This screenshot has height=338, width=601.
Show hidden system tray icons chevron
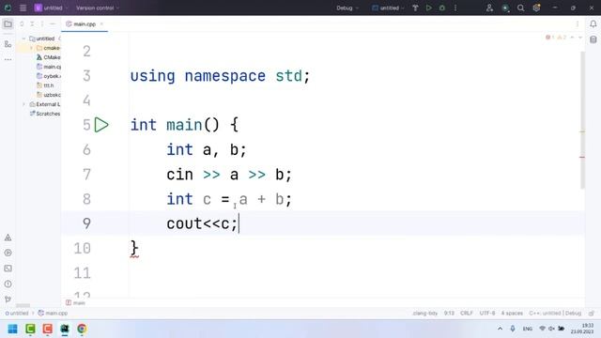[x=500, y=329]
